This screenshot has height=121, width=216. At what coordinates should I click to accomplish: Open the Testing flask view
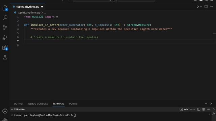point(5,57)
